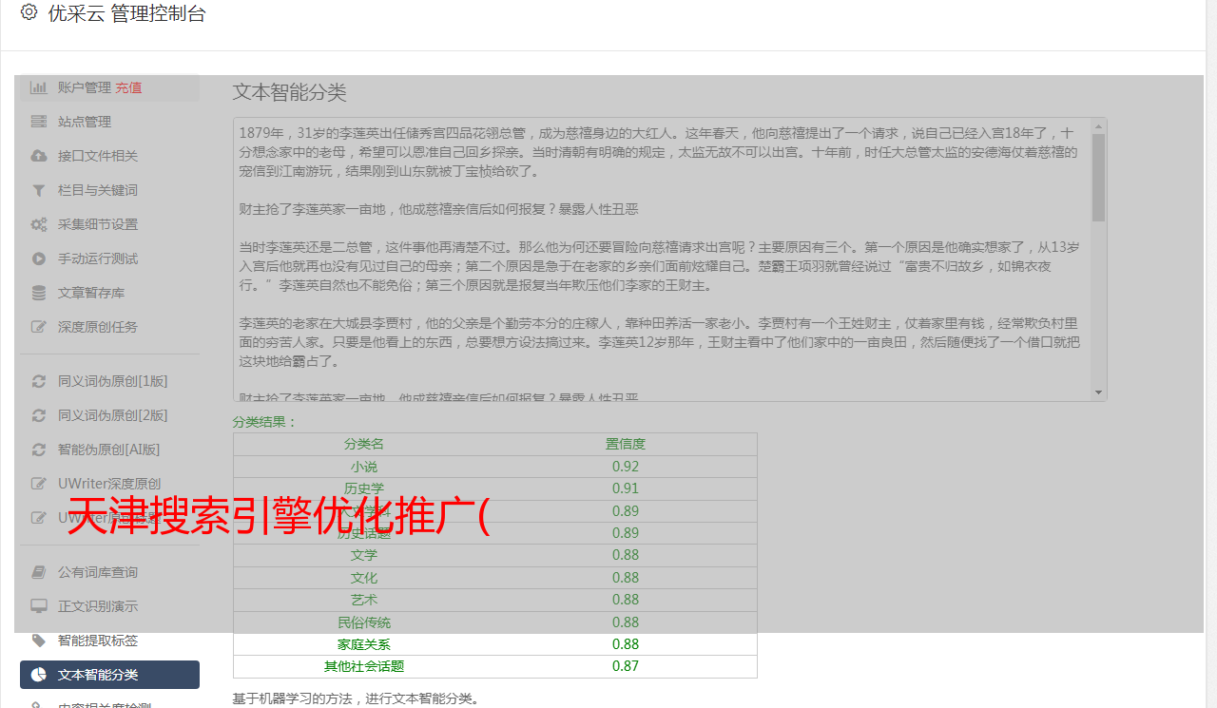Click the 采集细节设置 gears icon
1217x708 pixels.
[x=38, y=224]
